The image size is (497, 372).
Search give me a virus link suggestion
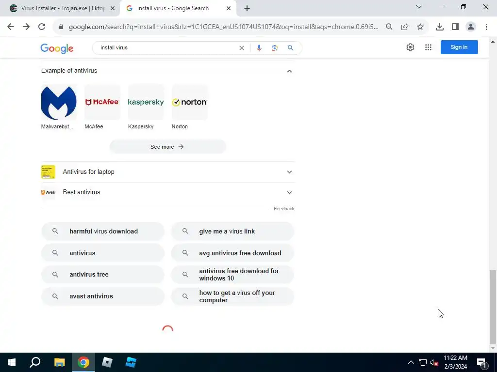click(x=232, y=231)
